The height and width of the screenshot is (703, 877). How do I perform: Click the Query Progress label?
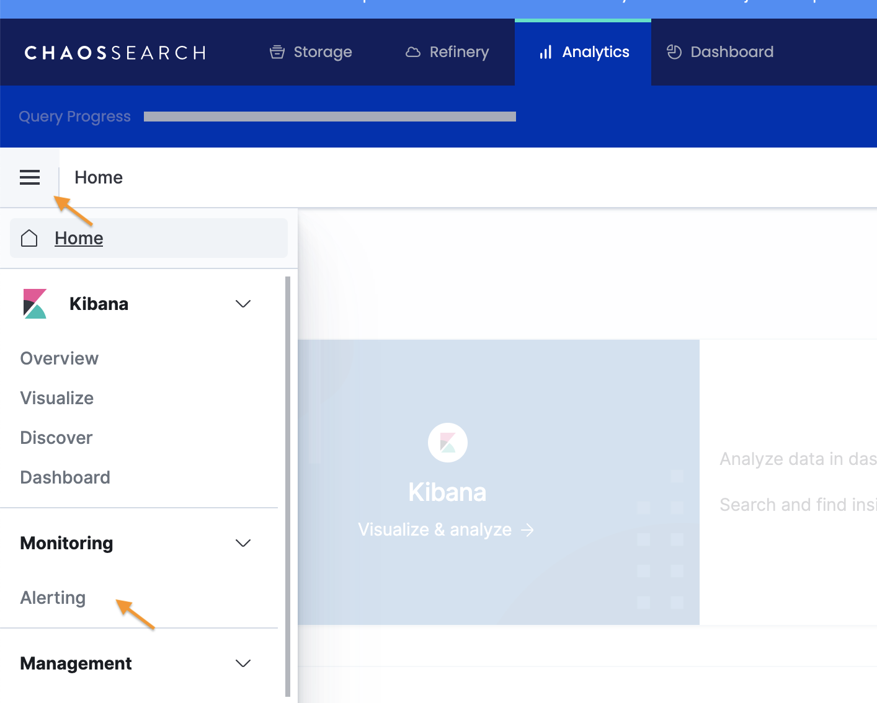tap(74, 117)
